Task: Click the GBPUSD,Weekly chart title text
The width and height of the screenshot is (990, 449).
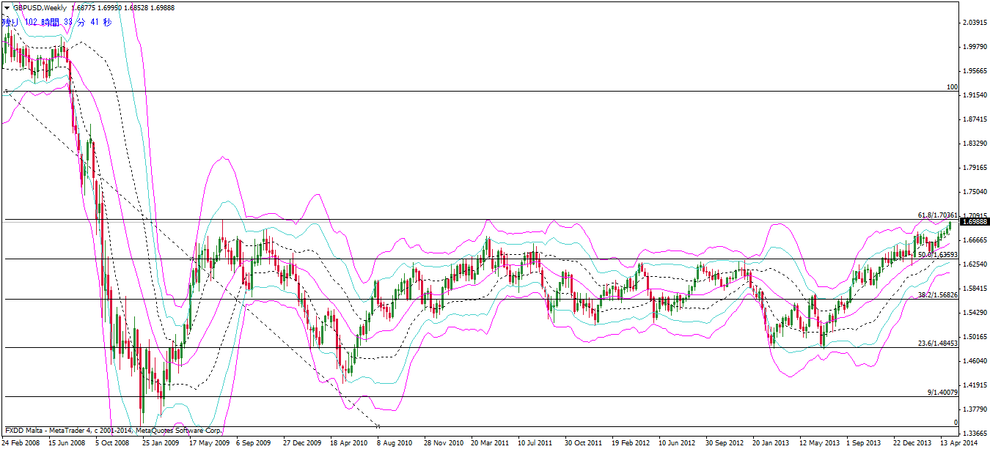Action: pos(40,7)
